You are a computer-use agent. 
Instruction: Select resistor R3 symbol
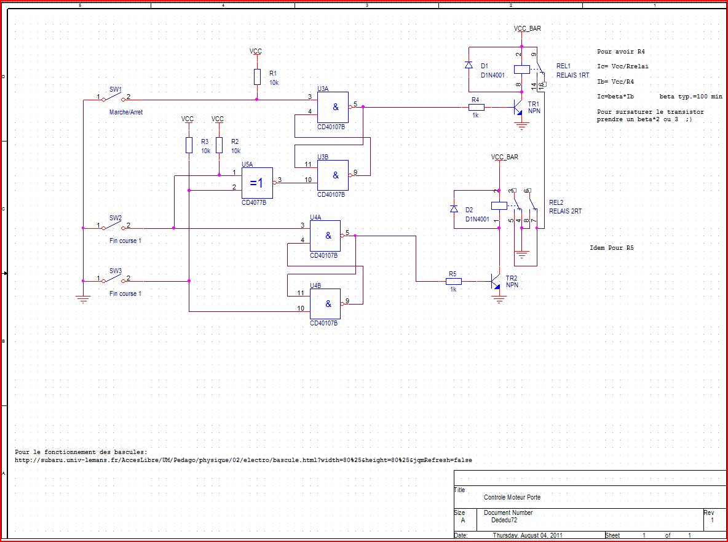pos(189,145)
